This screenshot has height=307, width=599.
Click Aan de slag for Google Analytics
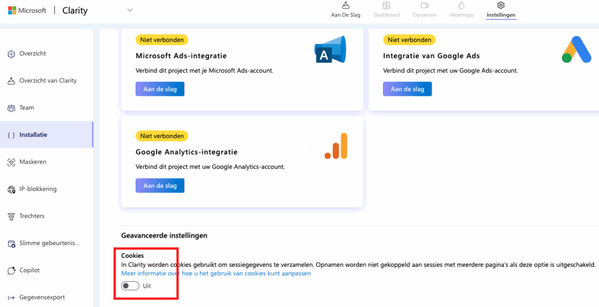click(x=160, y=186)
